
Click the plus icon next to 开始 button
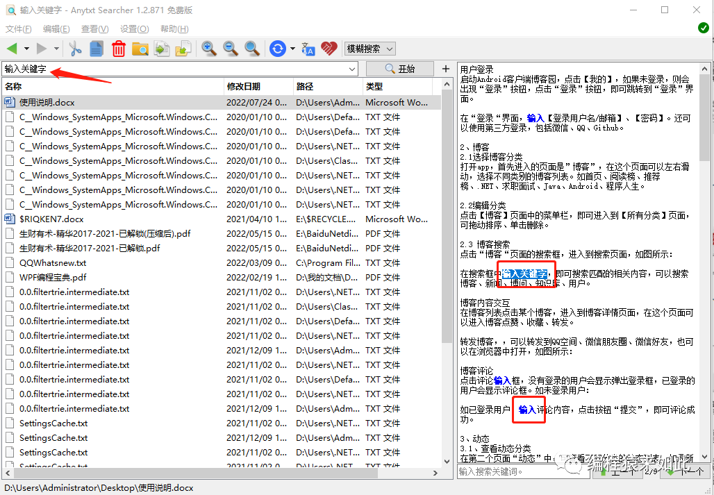pyautogui.click(x=446, y=69)
